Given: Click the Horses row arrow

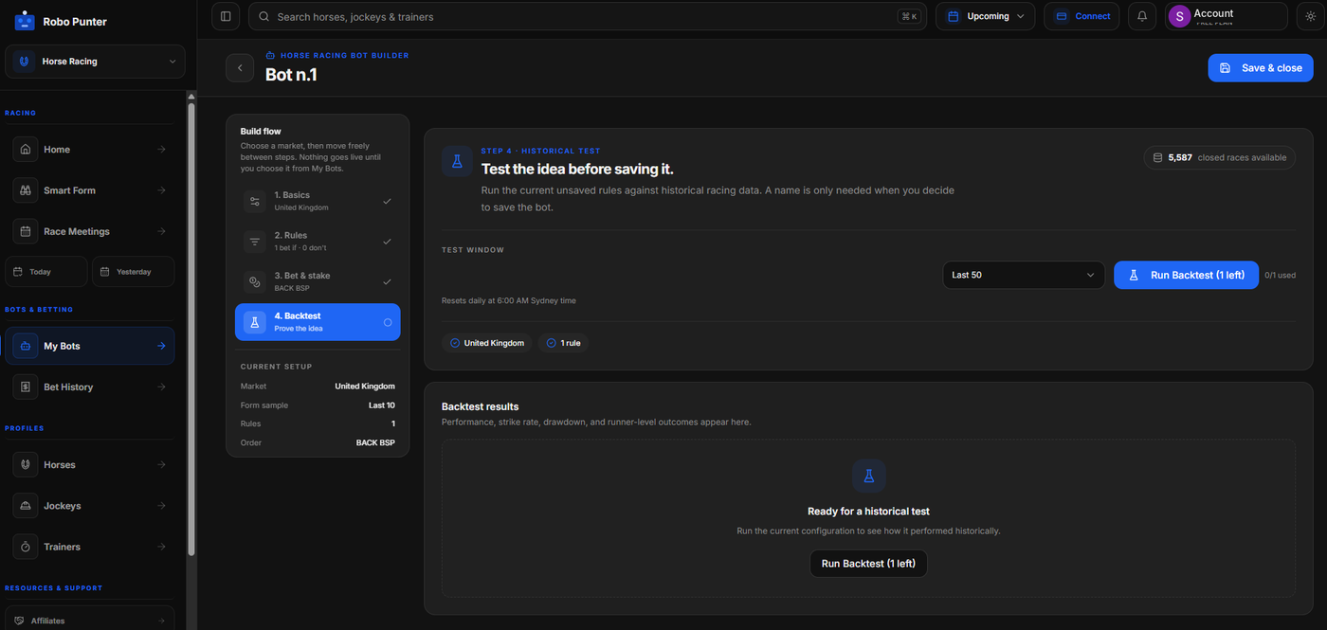Looking at the screenshot, I should (x=161, y=464).
